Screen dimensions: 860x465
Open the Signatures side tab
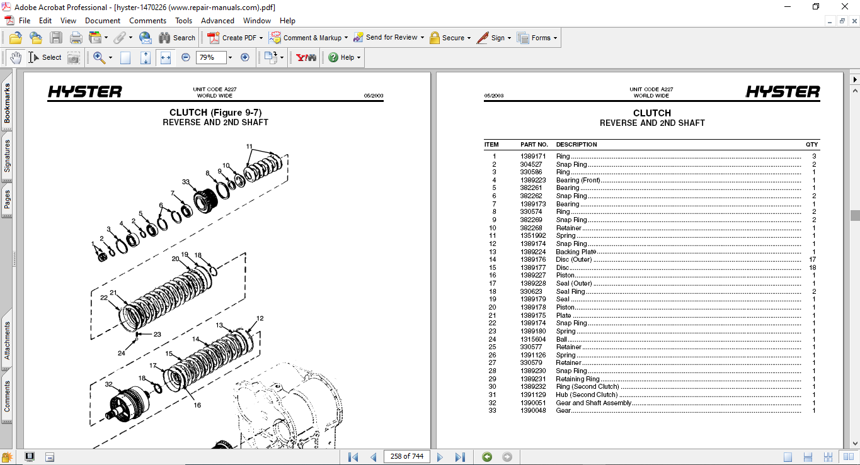coord(7,157)
